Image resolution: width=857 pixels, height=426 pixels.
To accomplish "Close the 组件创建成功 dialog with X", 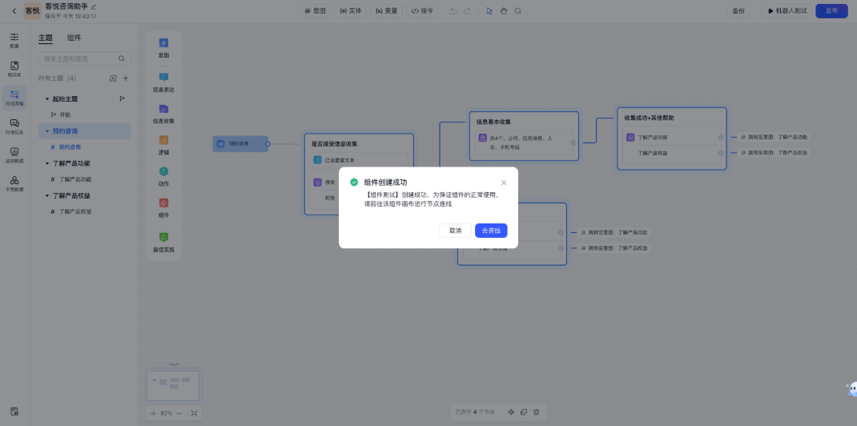I will (x=504, y=183).
